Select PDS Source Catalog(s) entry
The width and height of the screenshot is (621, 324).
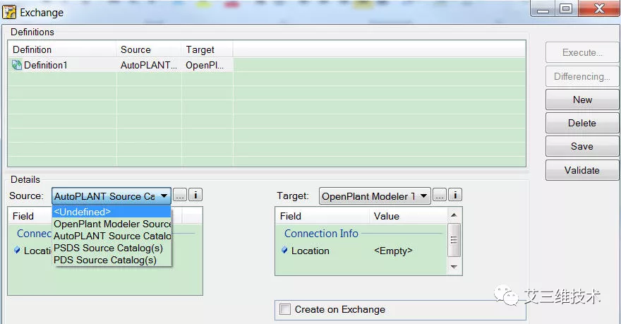click(x=105, y=260)
